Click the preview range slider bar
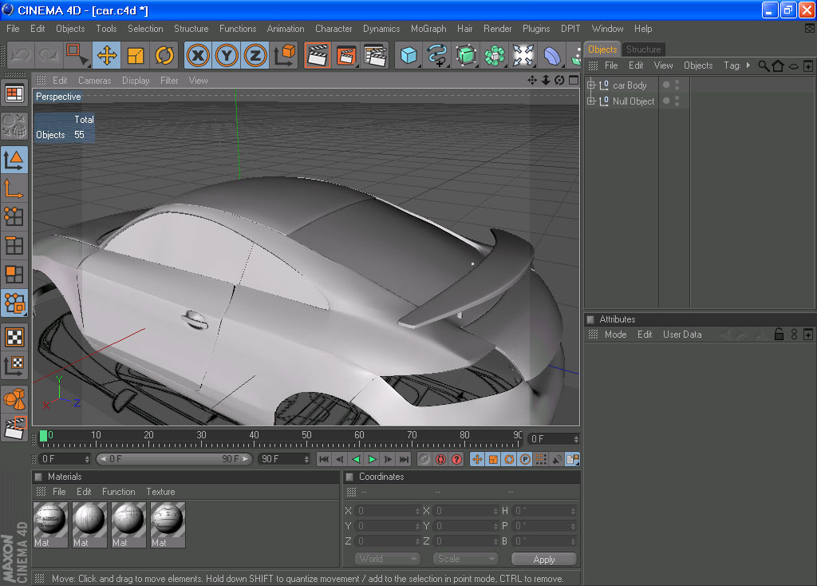This screenshot has width=817, height=586. pos(175,459)
